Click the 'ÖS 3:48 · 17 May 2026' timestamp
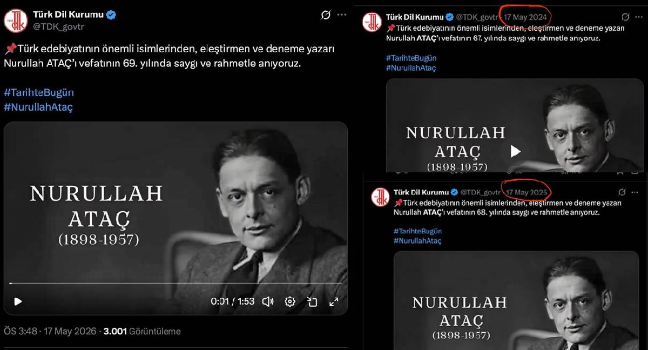The width and height of the screenshot is (648, 350). pyautogui.click(x=50, y=331)
